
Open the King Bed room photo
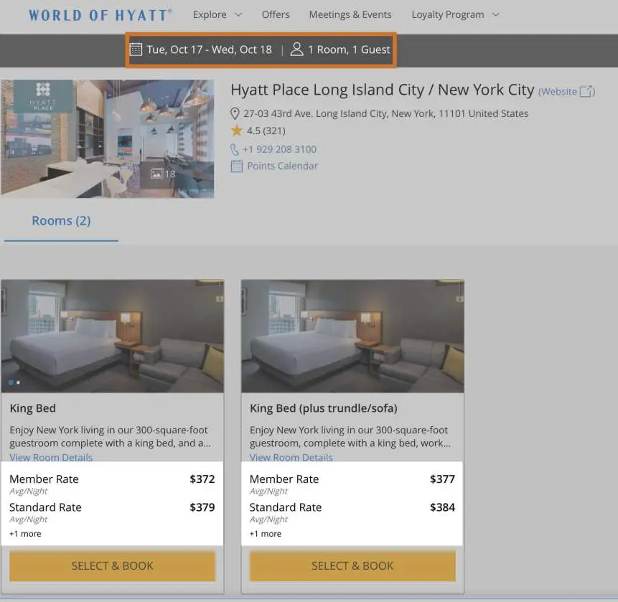pos(112,336)
